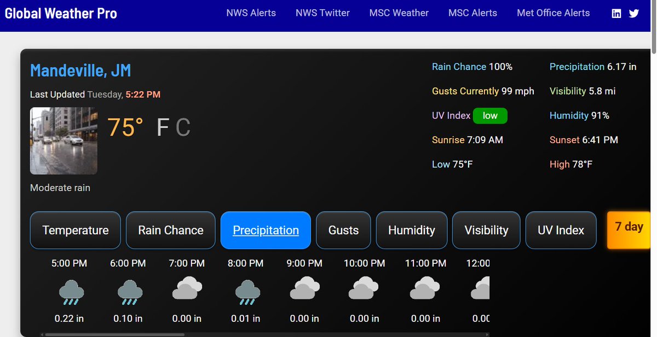The width and height of the screenshot is (657, 337).
Task: Open the LinkedIn icon in header
Action: pos(616,14)
